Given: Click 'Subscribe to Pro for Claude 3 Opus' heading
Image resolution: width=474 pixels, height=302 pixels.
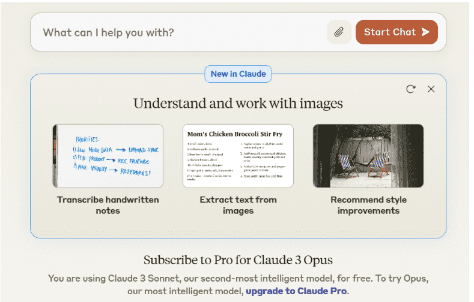Looking at the screenshot, I should 239,260.
